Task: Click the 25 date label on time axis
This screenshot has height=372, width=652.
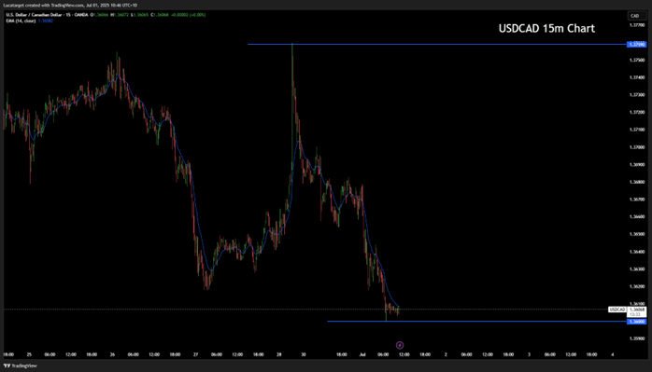Action: pos(29,354)
